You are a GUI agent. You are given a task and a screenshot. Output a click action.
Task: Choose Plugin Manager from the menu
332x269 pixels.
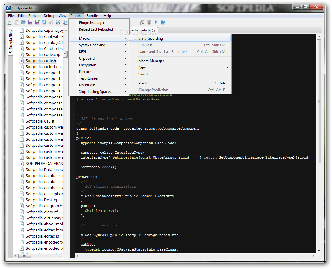click(x=99, y=23)
